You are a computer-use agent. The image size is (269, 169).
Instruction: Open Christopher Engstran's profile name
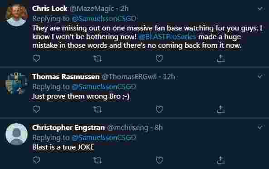point(68,128)
